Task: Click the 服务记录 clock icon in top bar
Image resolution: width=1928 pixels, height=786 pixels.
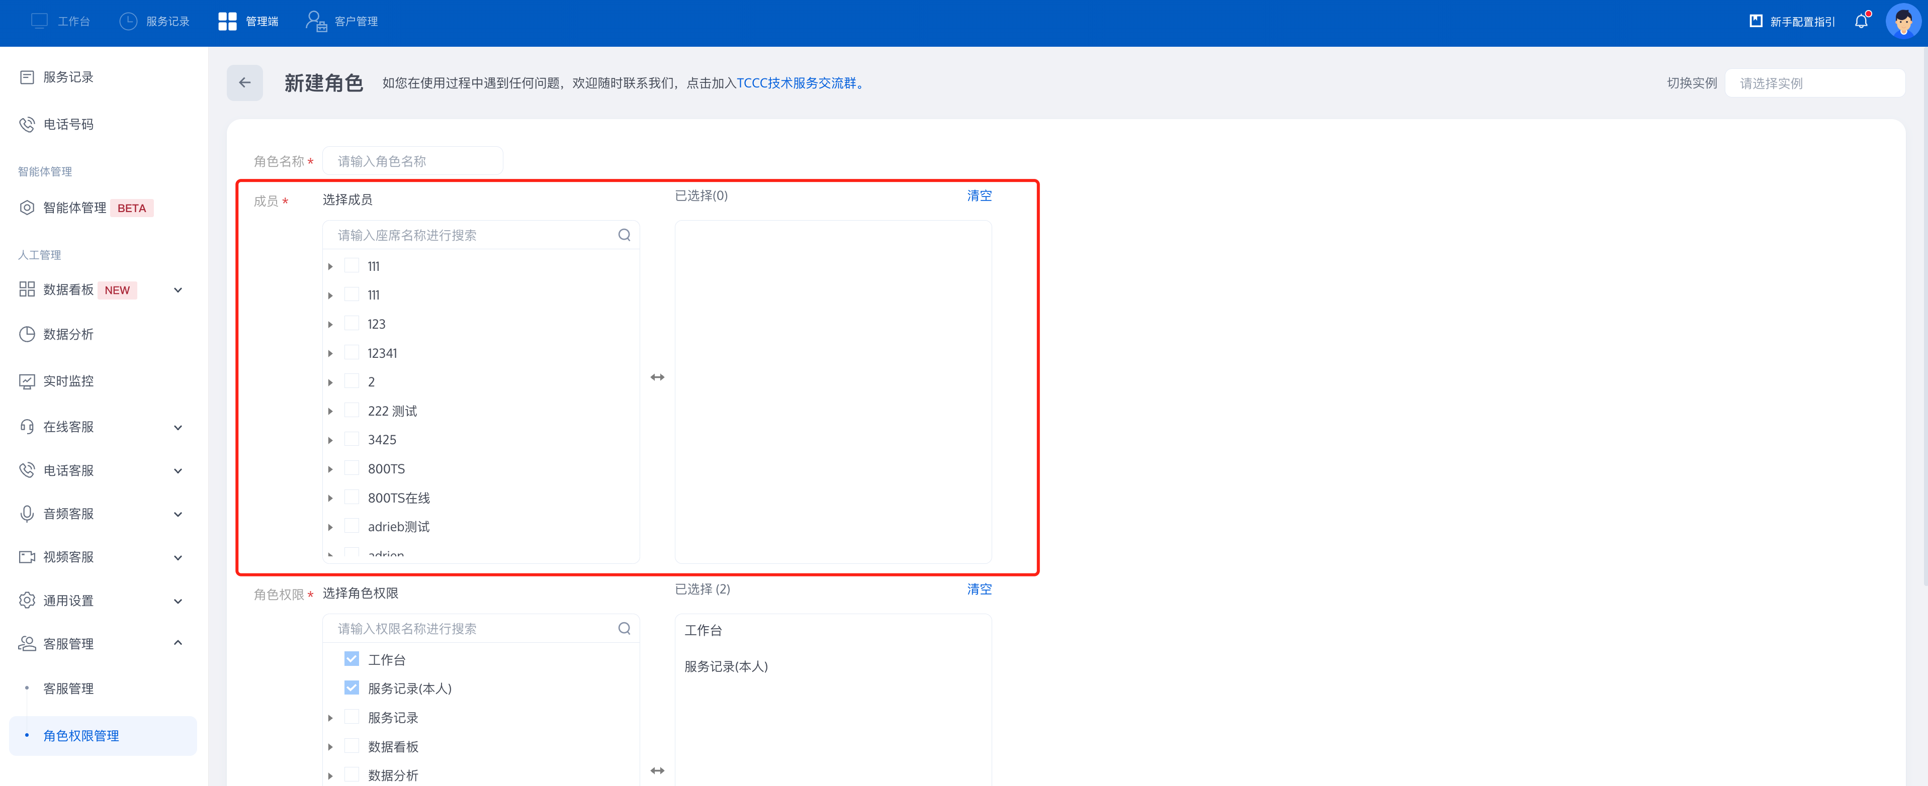Action: (x=129, y=21)
